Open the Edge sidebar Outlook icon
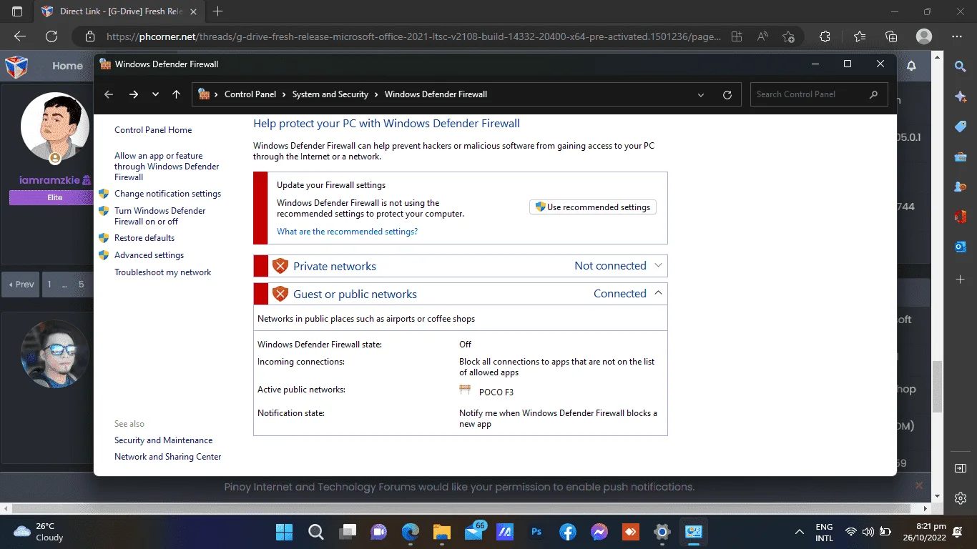The image size is (977, 549). tap(961, 247)
